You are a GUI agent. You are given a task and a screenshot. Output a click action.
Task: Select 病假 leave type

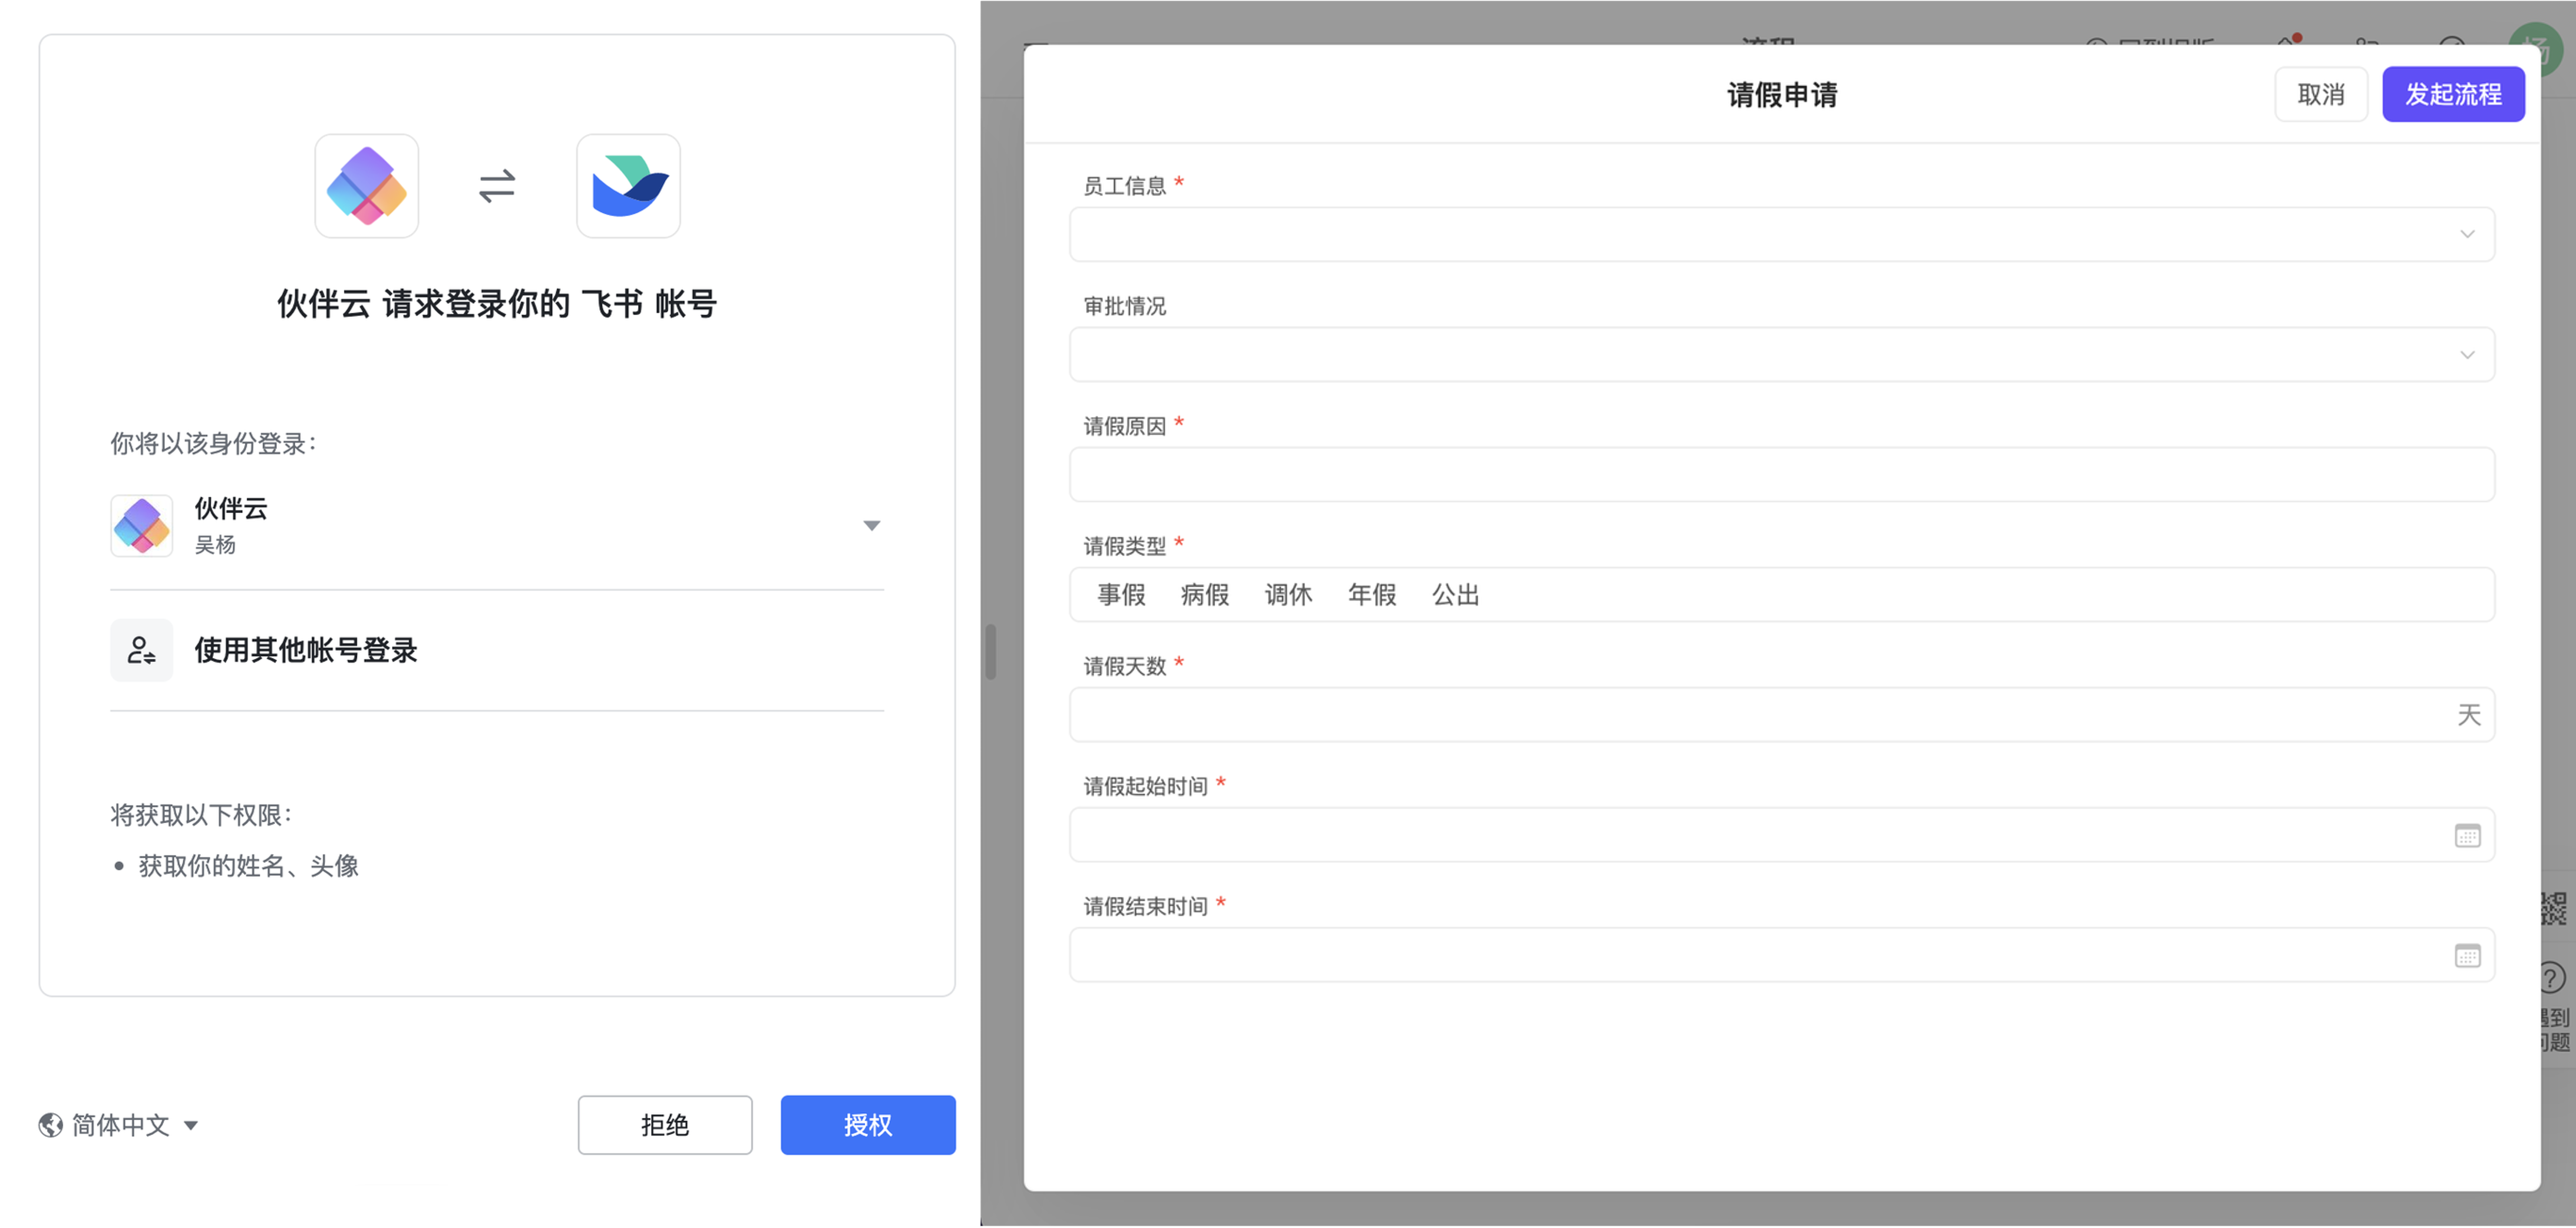[1204, 595]
